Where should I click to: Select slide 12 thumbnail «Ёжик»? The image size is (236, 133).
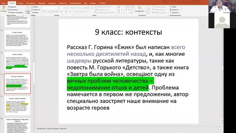[x=17, y=40]
